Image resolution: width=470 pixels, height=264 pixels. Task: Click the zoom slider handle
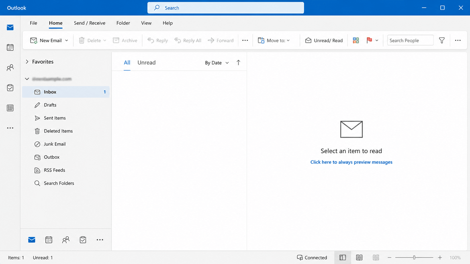click(x=414, y=258)
